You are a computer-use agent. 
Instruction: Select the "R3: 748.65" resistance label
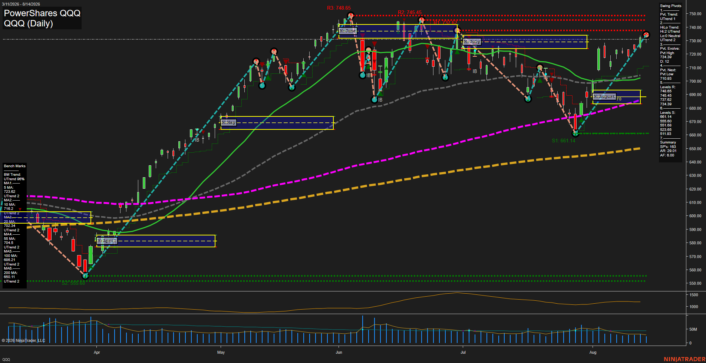pyautogui.click(x=339, y=8)
